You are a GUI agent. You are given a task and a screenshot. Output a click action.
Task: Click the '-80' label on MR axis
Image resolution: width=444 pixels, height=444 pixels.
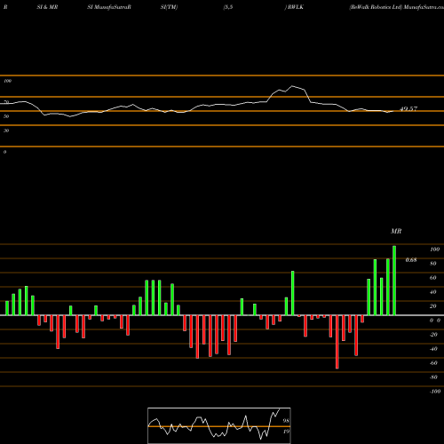(x=433, y=377)
